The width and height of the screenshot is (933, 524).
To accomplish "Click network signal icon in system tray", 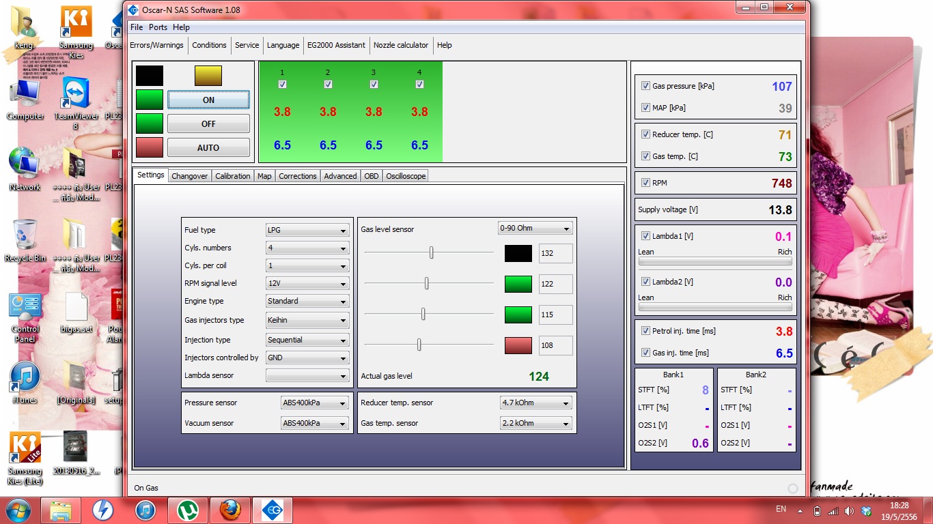I will pyautogui.click(x=833, y=510).
